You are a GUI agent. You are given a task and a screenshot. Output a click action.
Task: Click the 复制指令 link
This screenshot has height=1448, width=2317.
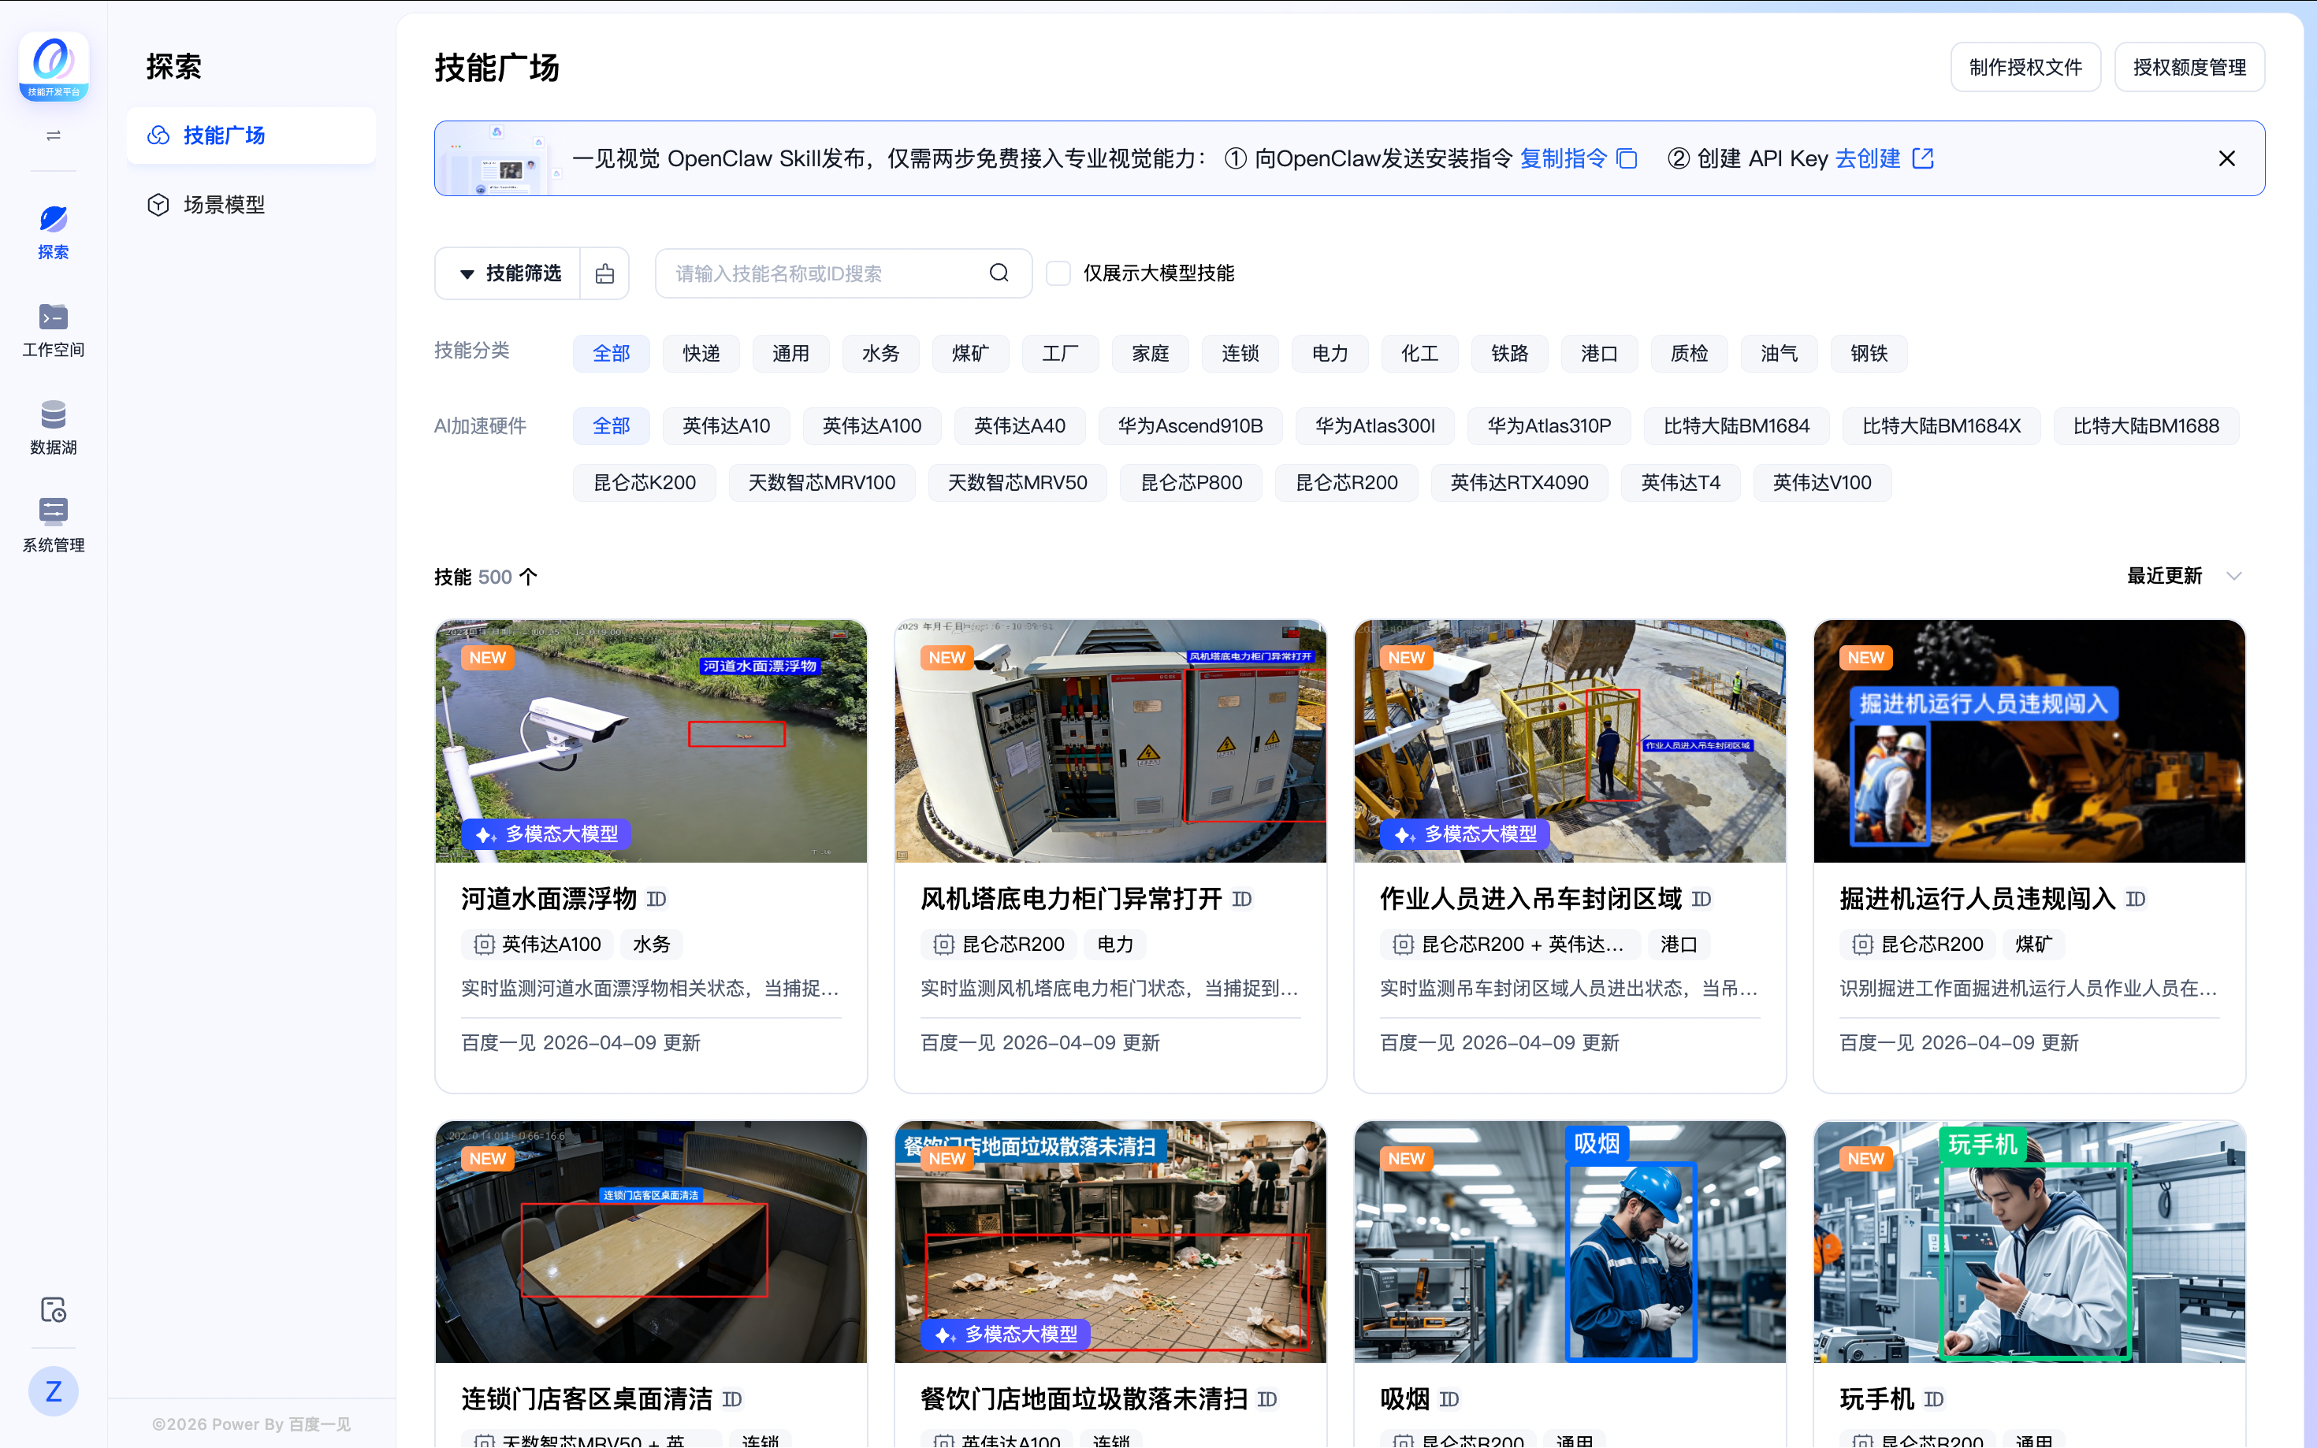tap(1563, 158)
